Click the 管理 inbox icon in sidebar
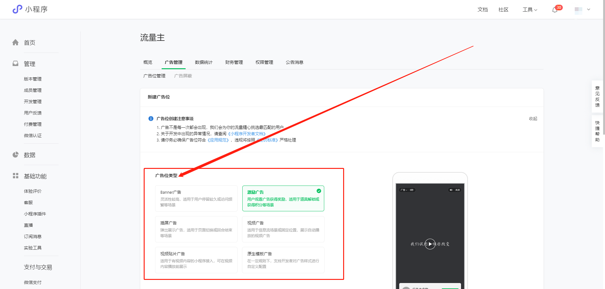The width and height of the screenshot is (605, 289). point(15,64)
